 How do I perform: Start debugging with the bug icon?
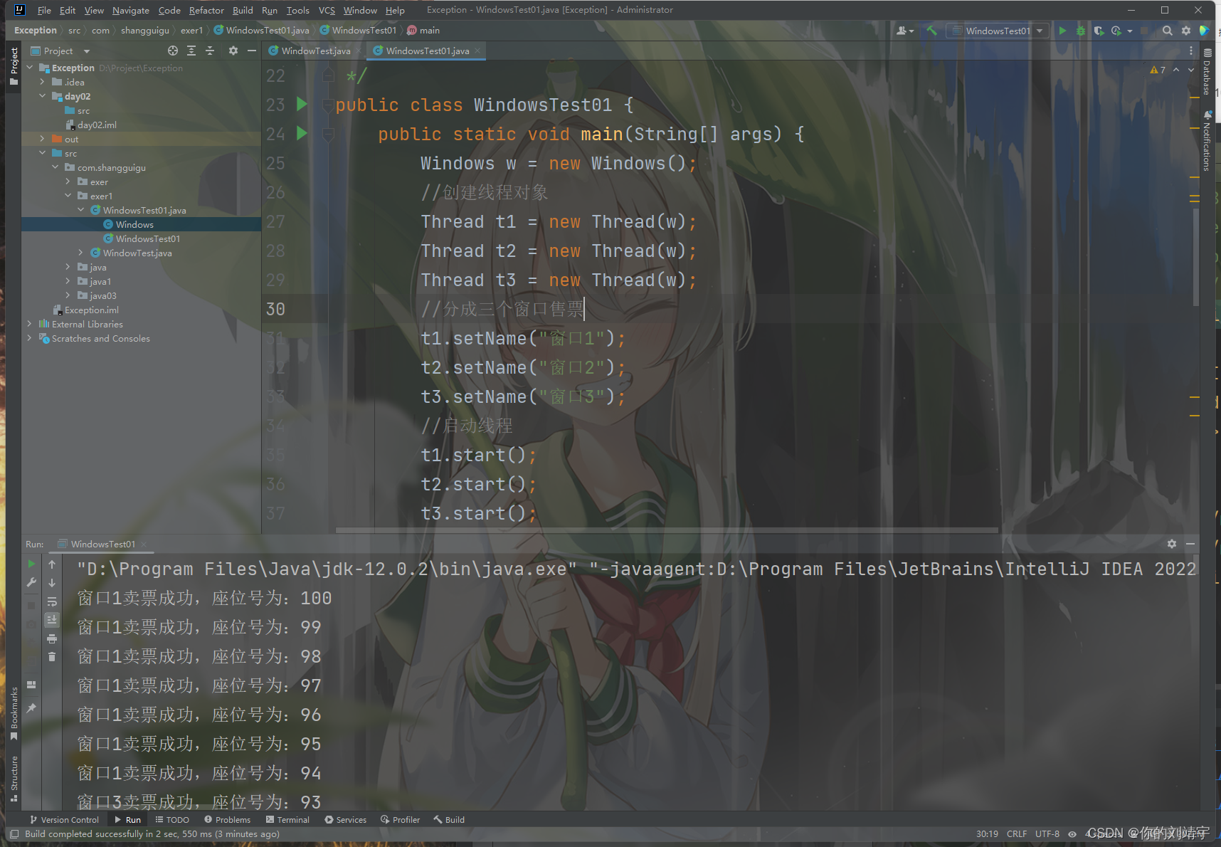1081,31
